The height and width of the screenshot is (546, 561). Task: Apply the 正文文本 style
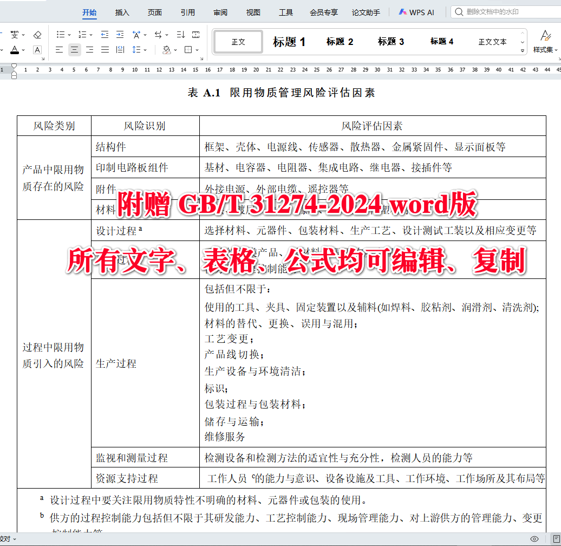point(493,42)
